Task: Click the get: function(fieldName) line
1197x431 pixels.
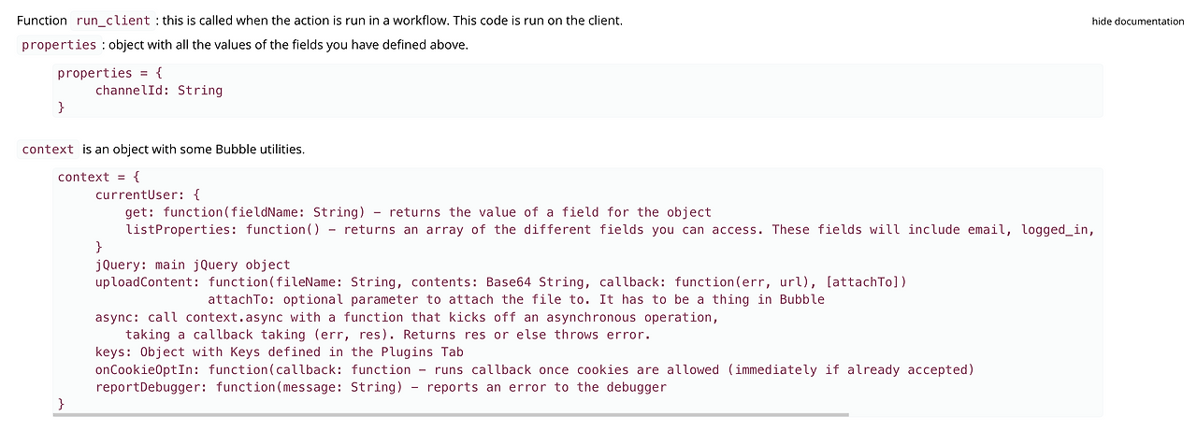Action: coord(417,212)
